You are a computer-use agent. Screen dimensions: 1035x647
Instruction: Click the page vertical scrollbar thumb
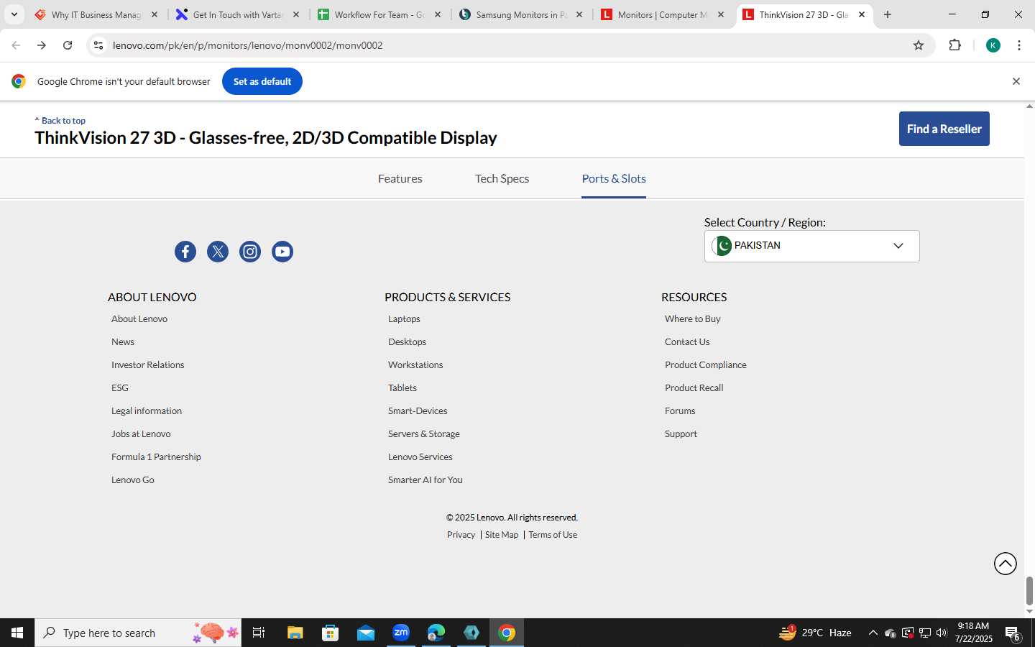point(1029,591)
